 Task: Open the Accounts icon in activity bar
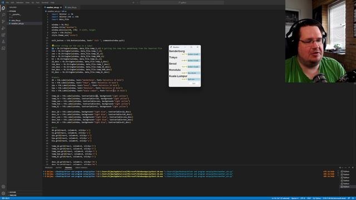tap(3, 187)
